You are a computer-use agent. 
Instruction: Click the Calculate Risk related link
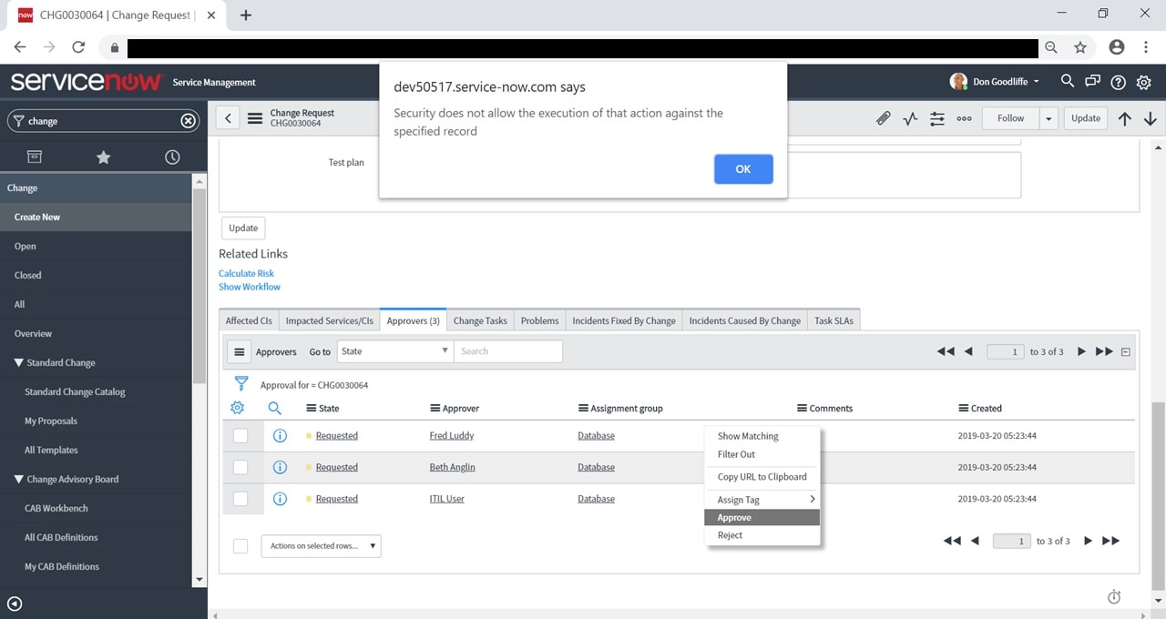pos(244,272)
